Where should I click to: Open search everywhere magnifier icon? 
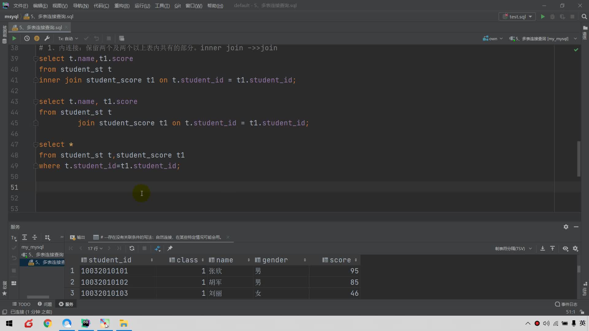[584, 17]
